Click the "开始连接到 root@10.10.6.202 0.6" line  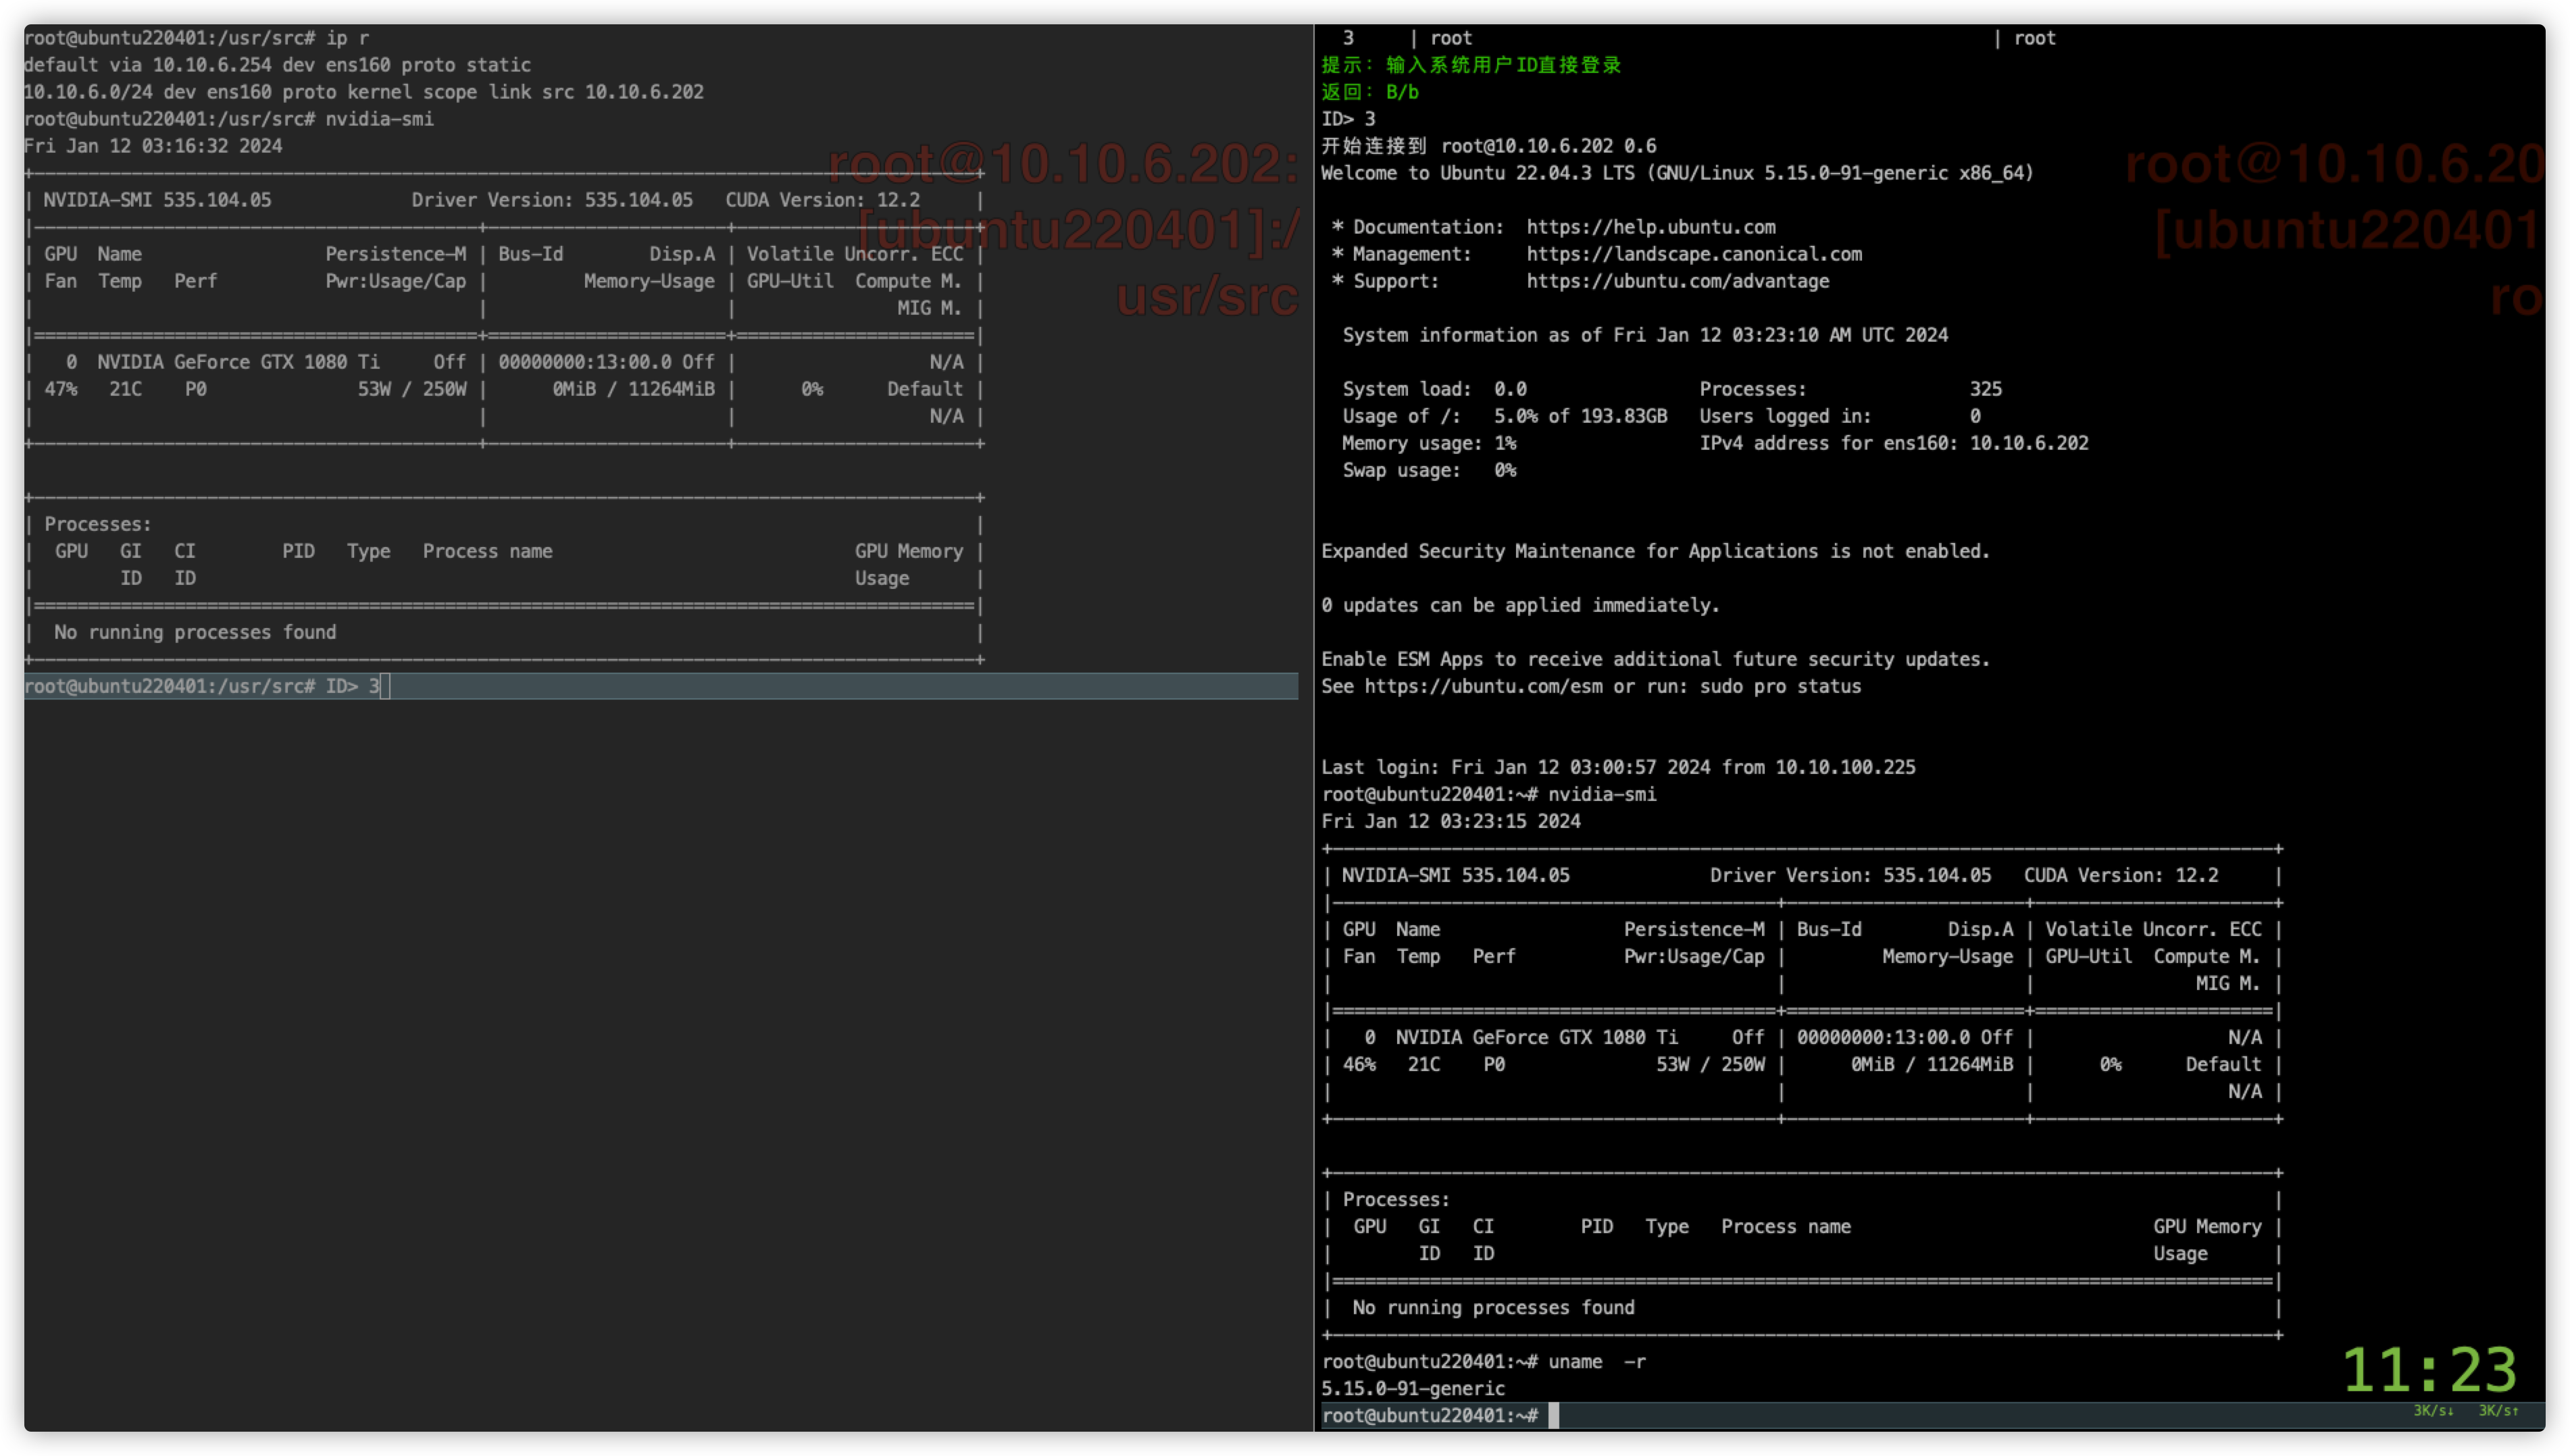(1488, 146)
